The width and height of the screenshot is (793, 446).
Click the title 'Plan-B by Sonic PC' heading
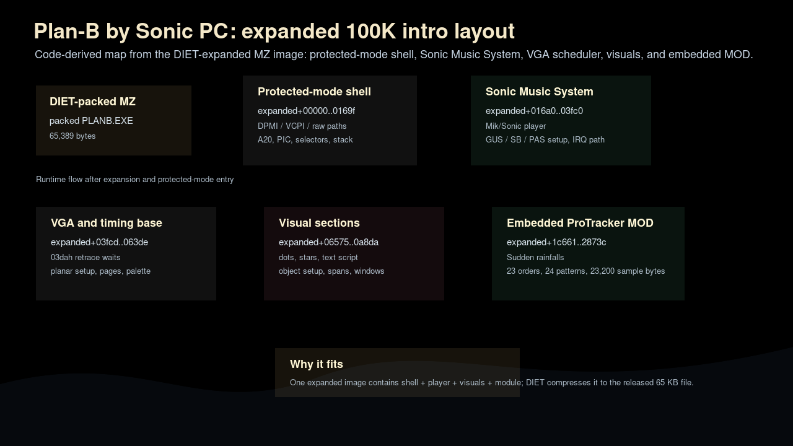[x=274, y=31]
